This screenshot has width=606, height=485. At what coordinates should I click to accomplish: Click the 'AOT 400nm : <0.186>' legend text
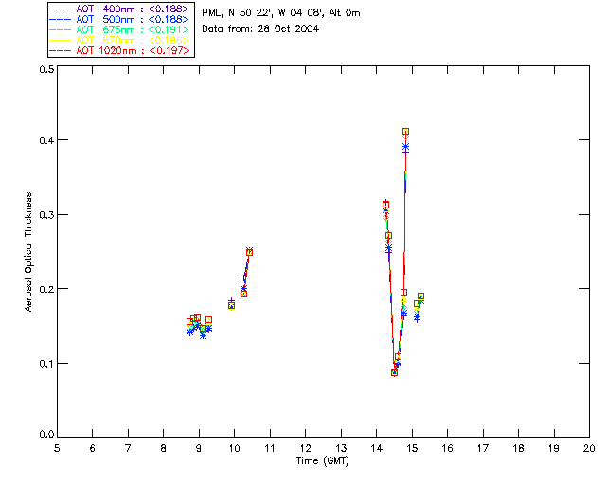tap(133, 9)
